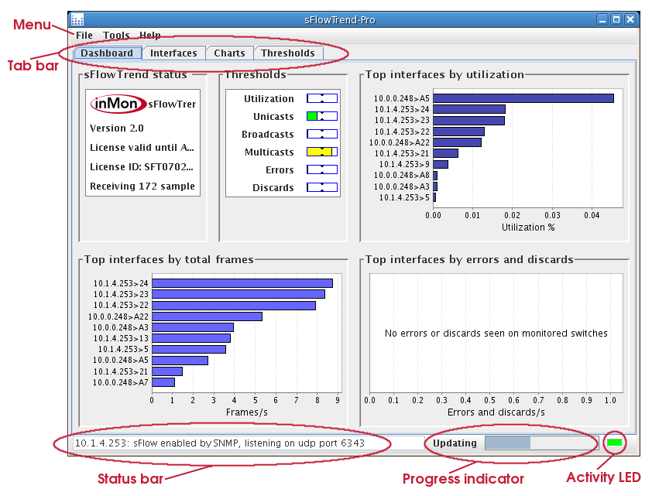Open the Help menu
Image resolution: width=652 pixels, height=496 pixels.
click(149, 36)
